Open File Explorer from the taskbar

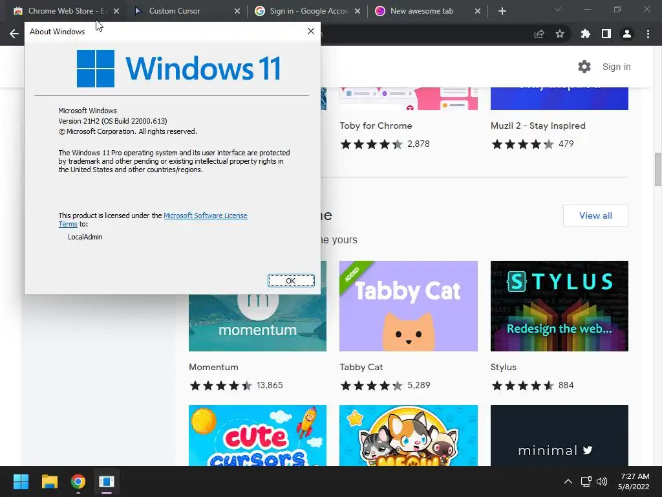click(x=49, y=481)
